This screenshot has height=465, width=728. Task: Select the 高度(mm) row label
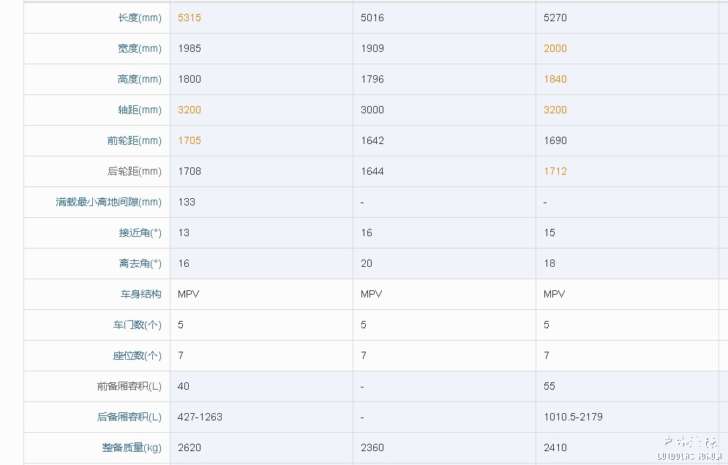[x=139, y=79]
